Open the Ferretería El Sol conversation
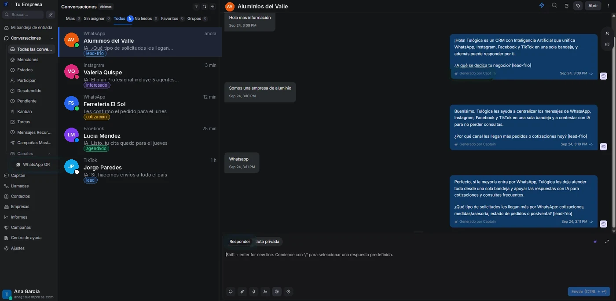The image size is (616, 301). click(140, 106)
